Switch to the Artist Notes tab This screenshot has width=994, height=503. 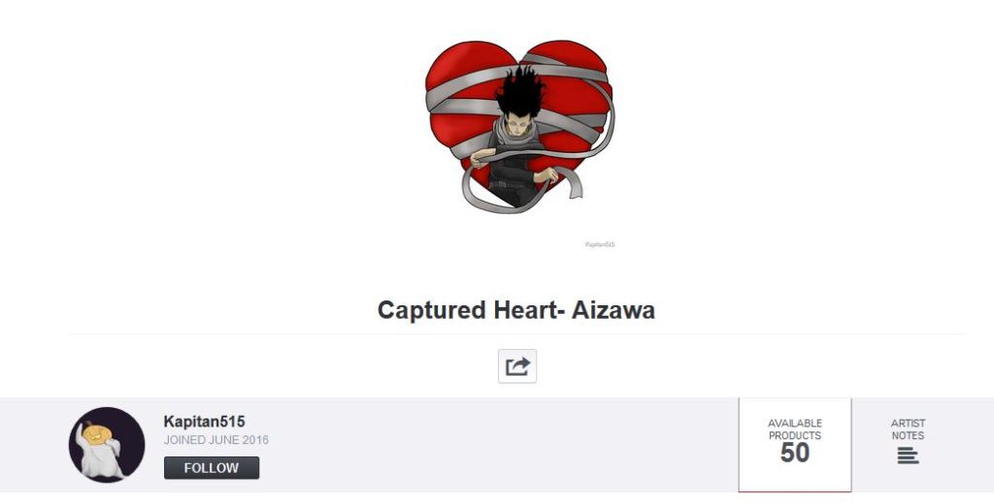pyautogui.click(x=908, y=444)
